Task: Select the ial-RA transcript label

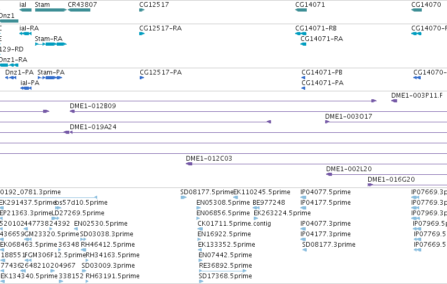Action: coord(29,28)
